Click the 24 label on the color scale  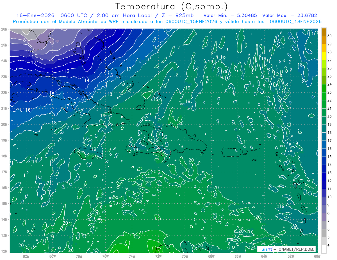[330, 84]
